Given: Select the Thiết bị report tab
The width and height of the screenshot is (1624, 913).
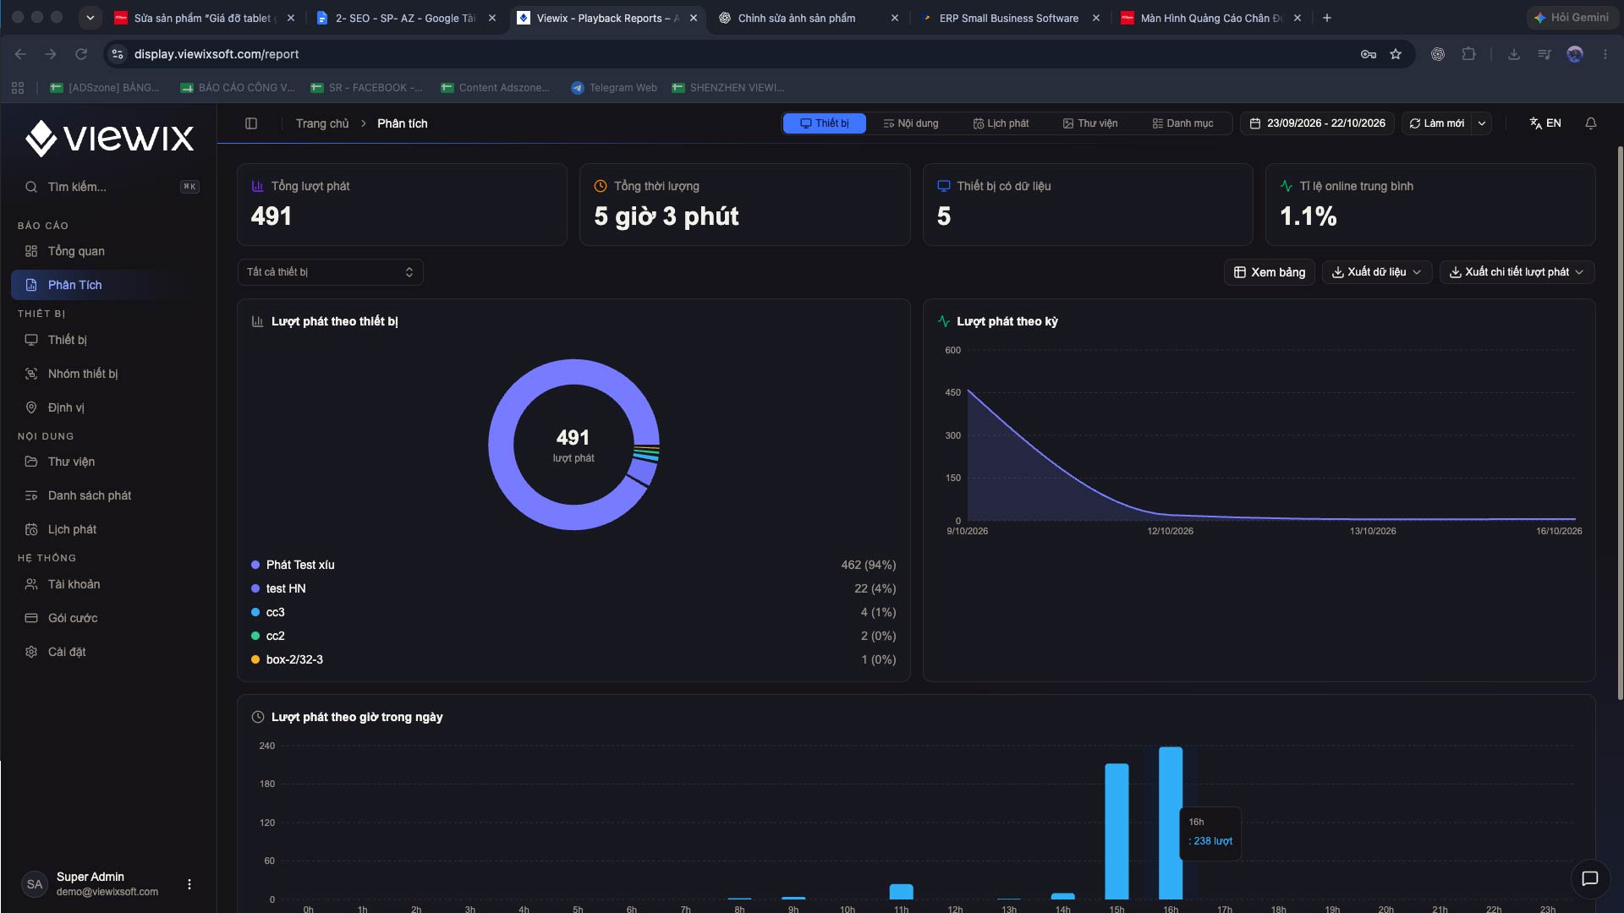Looking at the screenshot, I should 824,123.
